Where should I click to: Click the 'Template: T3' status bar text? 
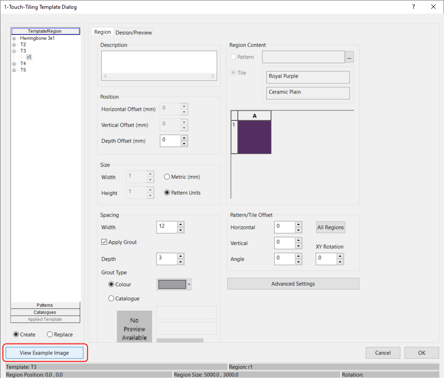tap(21, 367)
